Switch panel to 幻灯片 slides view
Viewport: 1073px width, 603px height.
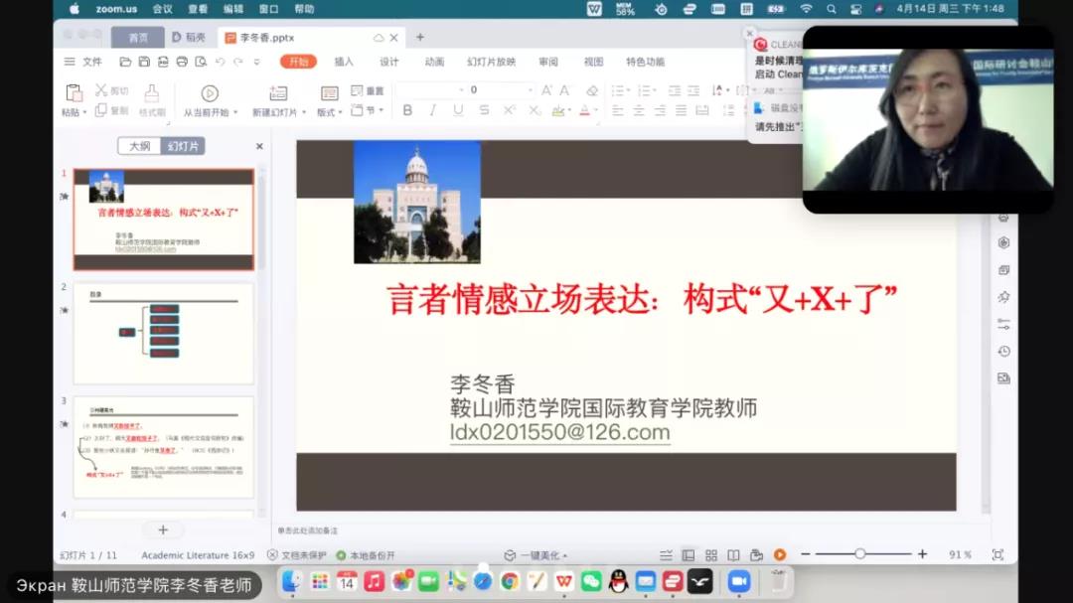pos(183,146)
